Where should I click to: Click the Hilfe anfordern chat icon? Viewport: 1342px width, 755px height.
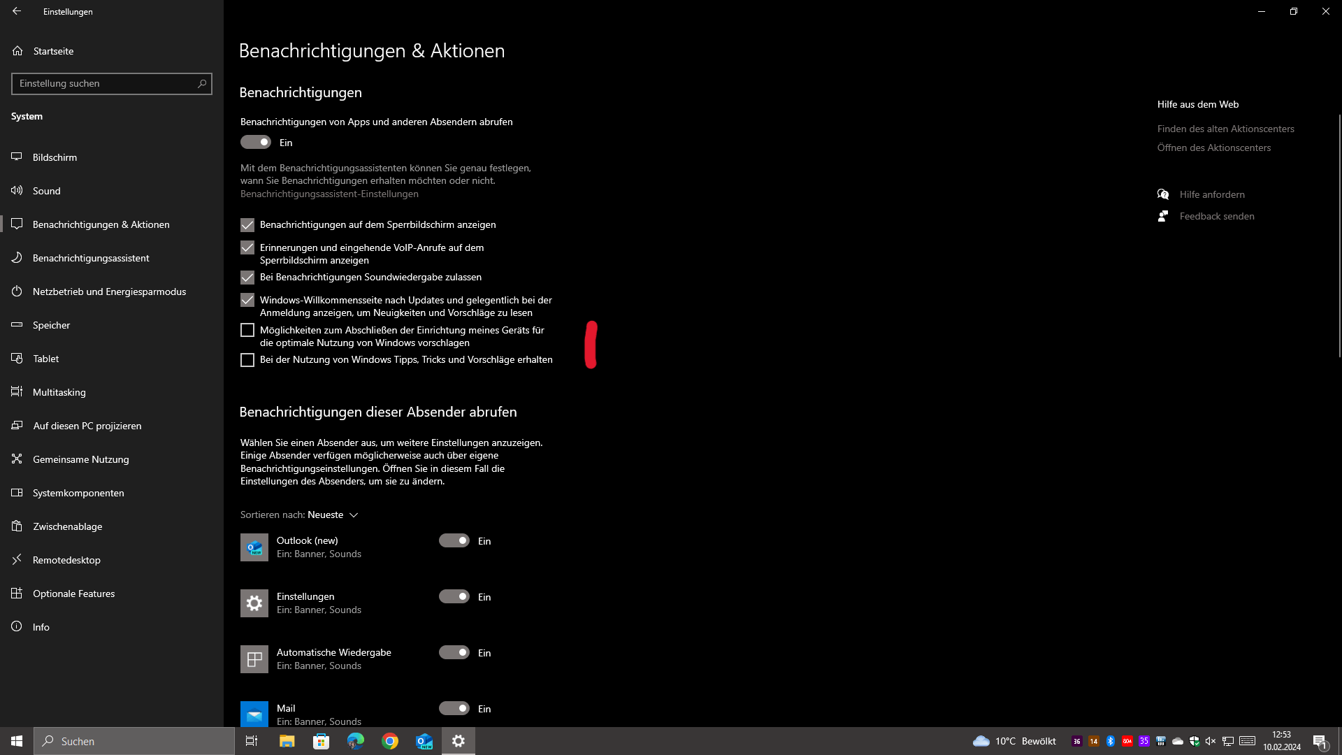pyautogui.click(x=1163, y=194)
